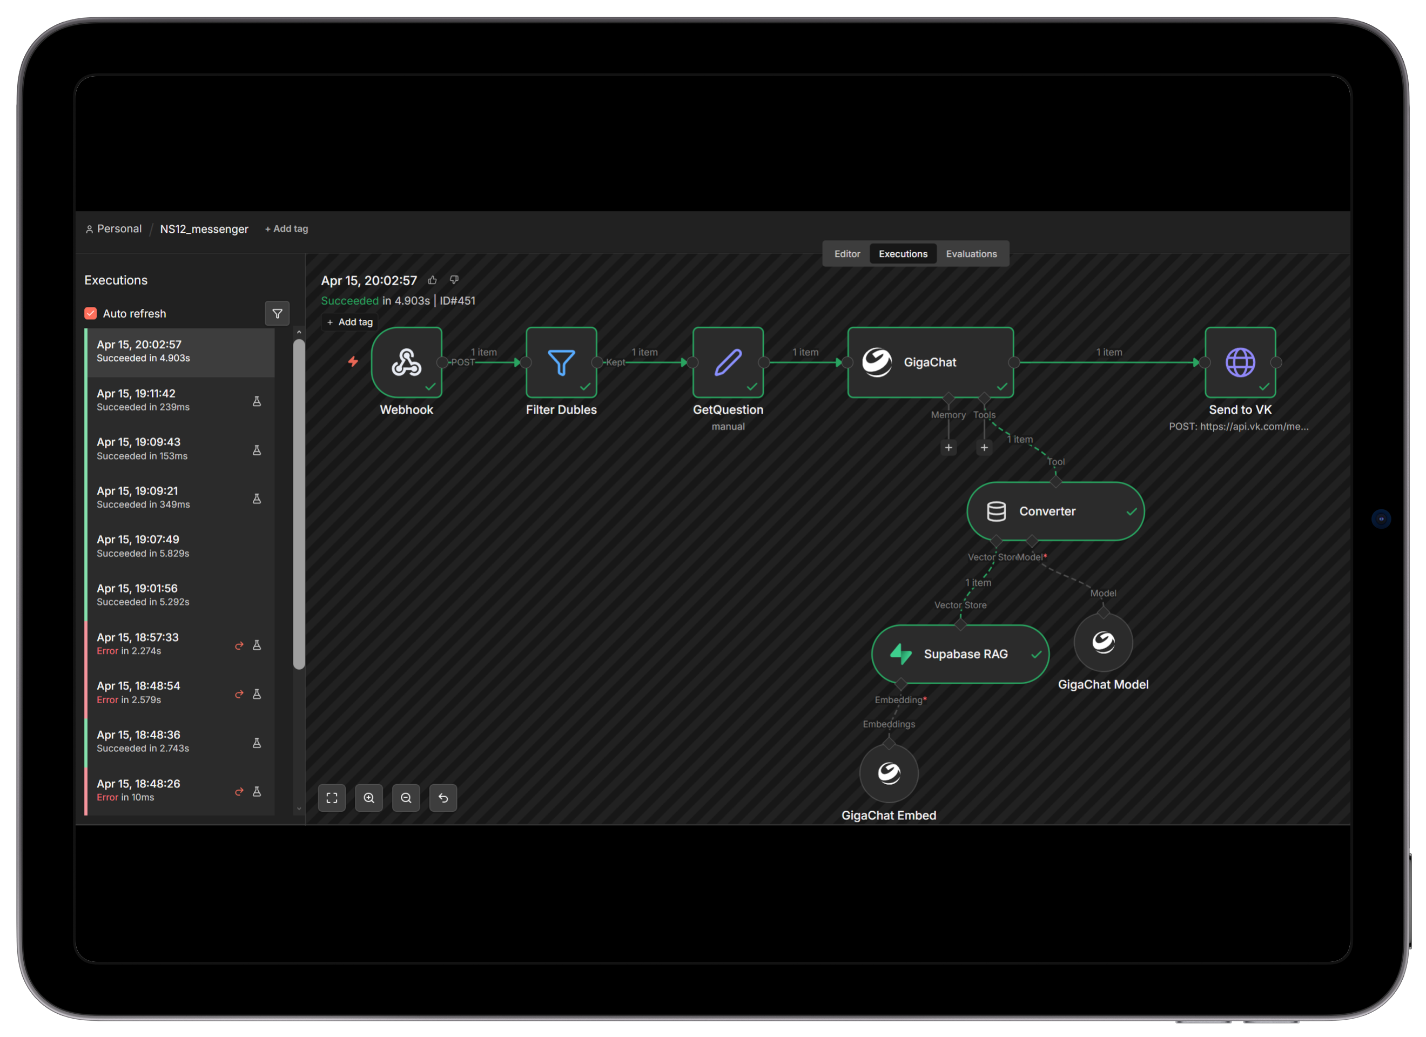Fit the workflow canvas to view

332,797
